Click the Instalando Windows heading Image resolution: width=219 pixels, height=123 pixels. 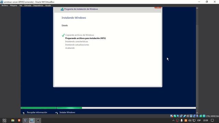point(74,18)
